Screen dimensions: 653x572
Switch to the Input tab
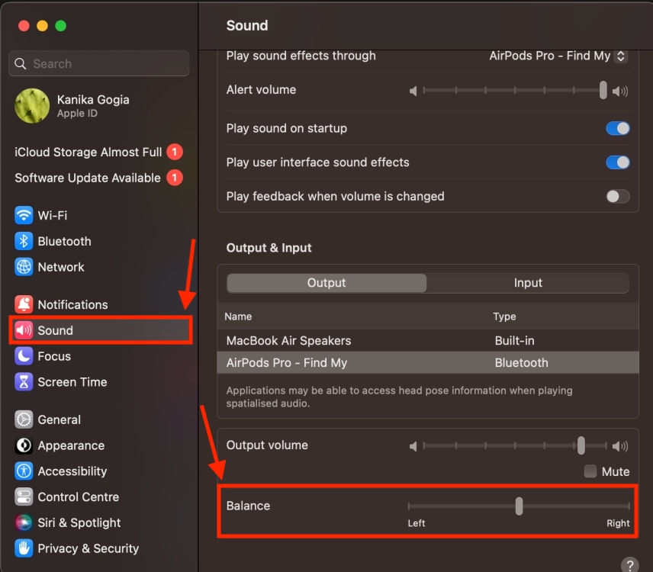click(527, 283)
